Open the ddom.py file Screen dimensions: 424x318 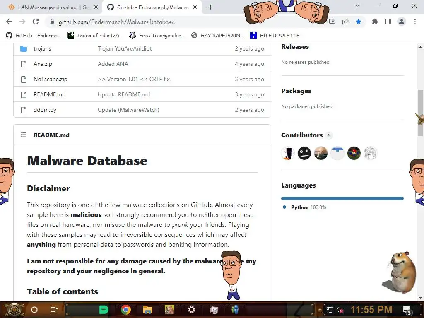[45, 110]
